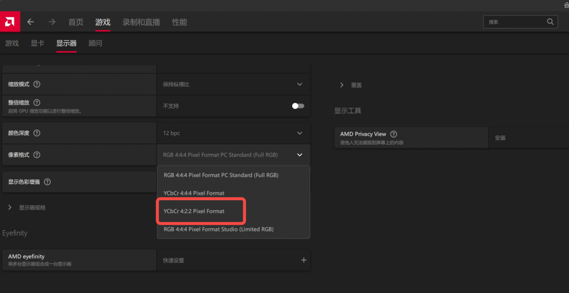Click 安装 for AMD Privacy View
569x293 pixels.
500,138
